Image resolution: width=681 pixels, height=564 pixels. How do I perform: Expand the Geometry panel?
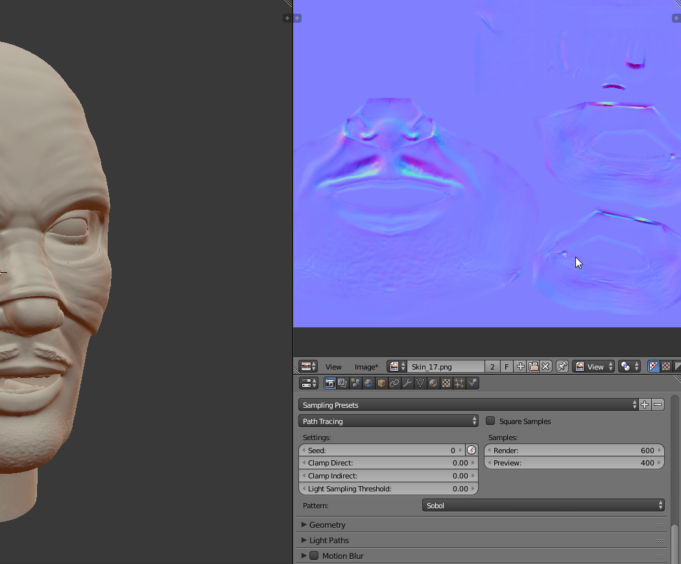[x=327, y=524]
